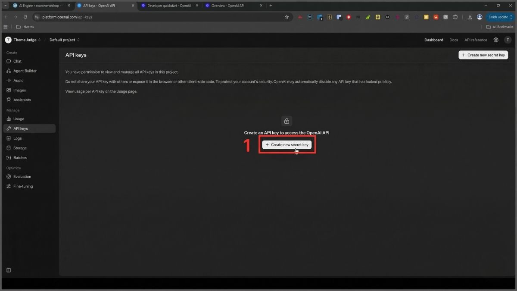Collapse the sidebar using bottom-left icon
517x291 pixels.
click(x=9, y=270)
